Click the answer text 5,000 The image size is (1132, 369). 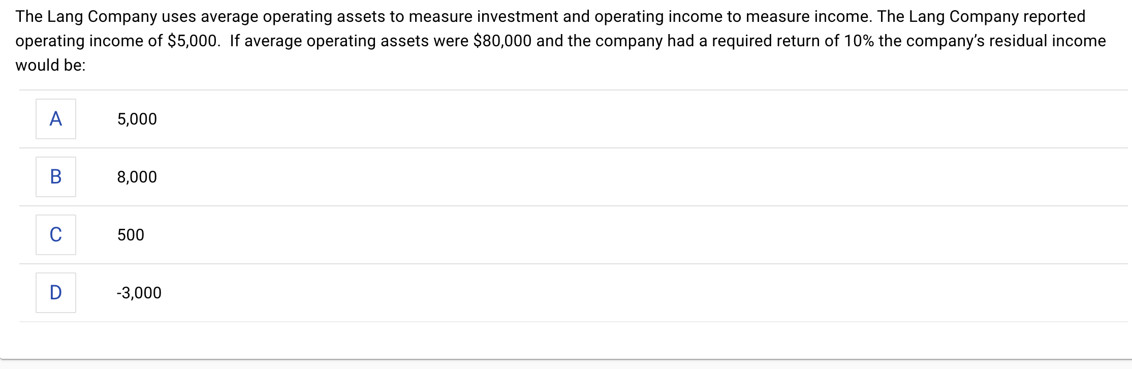tap(136, 119)
